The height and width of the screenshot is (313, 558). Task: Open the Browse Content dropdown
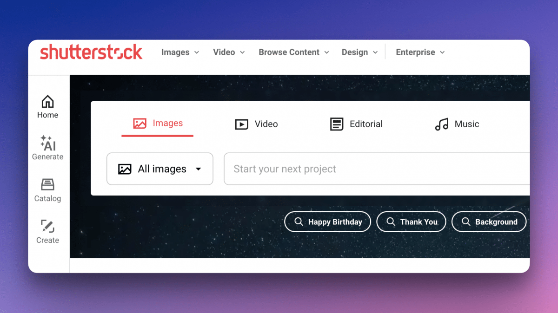point(293,52)
